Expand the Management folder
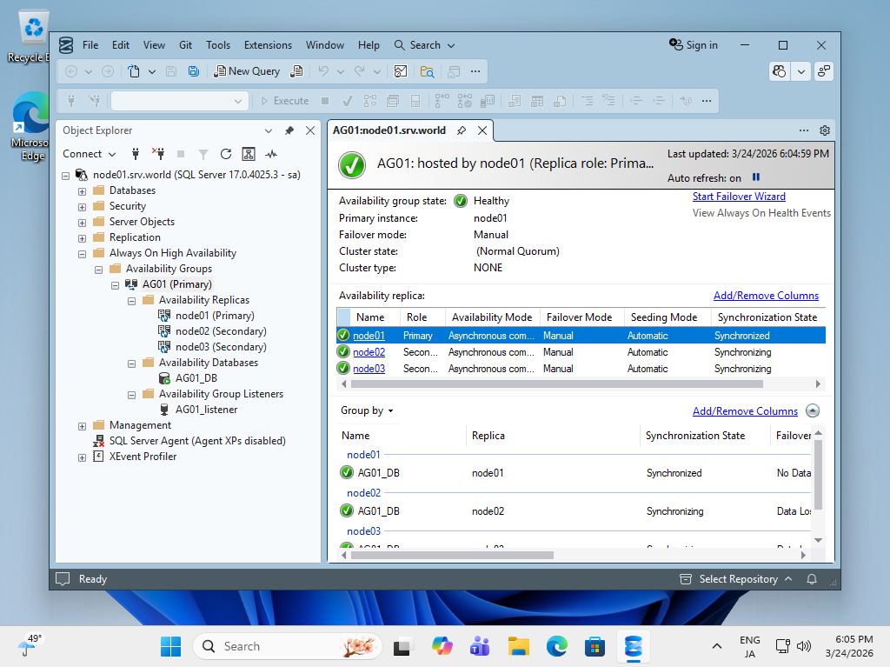890x667 pixels. click(83, 426)
